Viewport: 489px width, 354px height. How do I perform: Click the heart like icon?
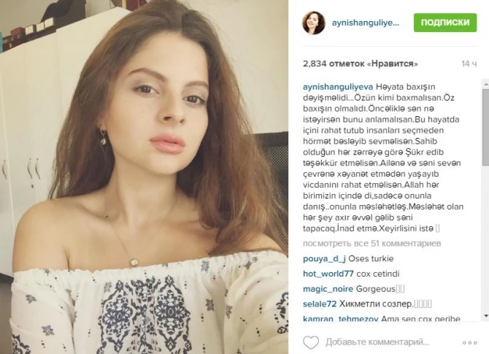tap(311, 342)
